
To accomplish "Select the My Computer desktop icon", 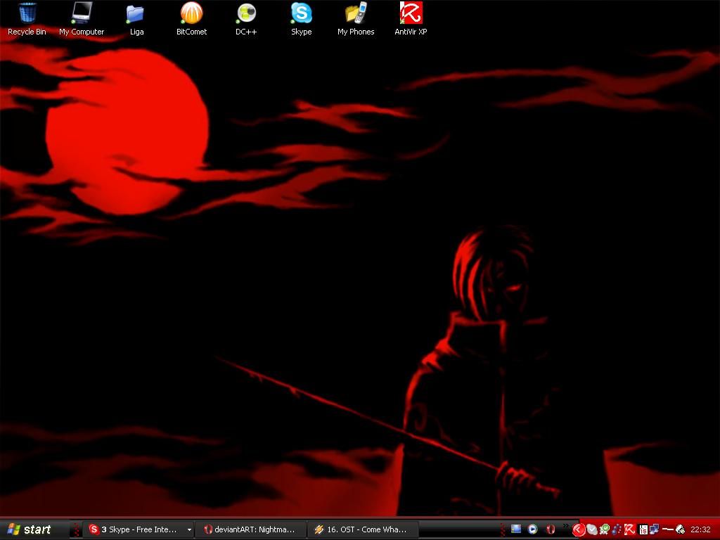I will [82, 18].
